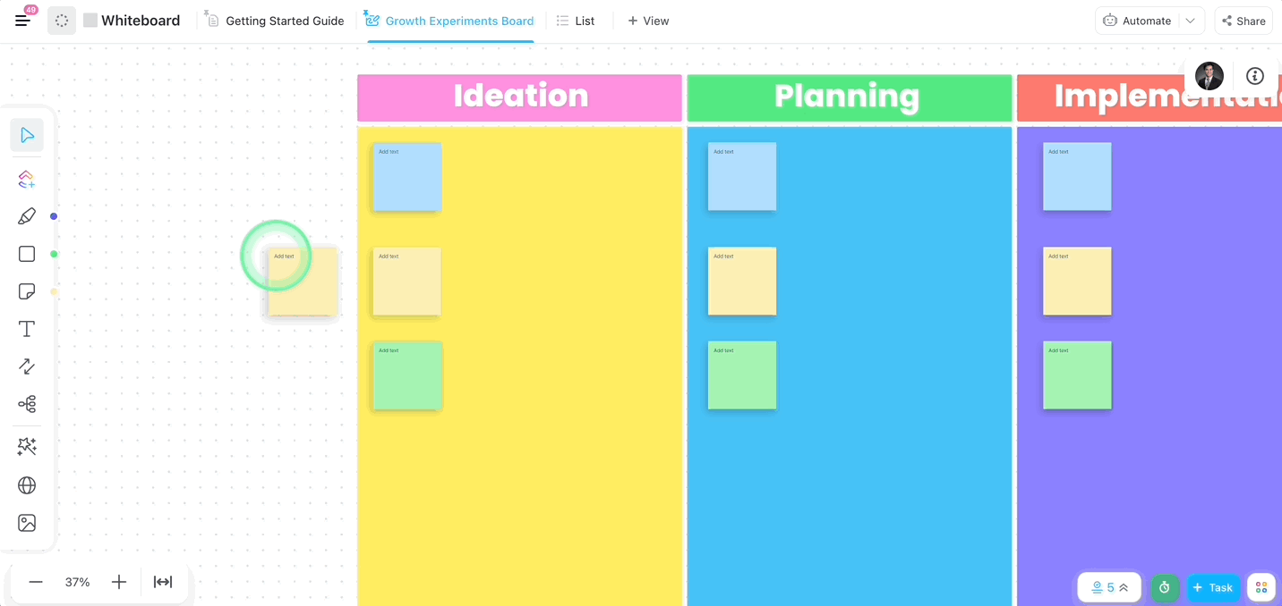The height and width of the screenshot is (606, 1282).
Task: Select the pointer selection tool
Action: pyautogui.click(x=27, y=135)
